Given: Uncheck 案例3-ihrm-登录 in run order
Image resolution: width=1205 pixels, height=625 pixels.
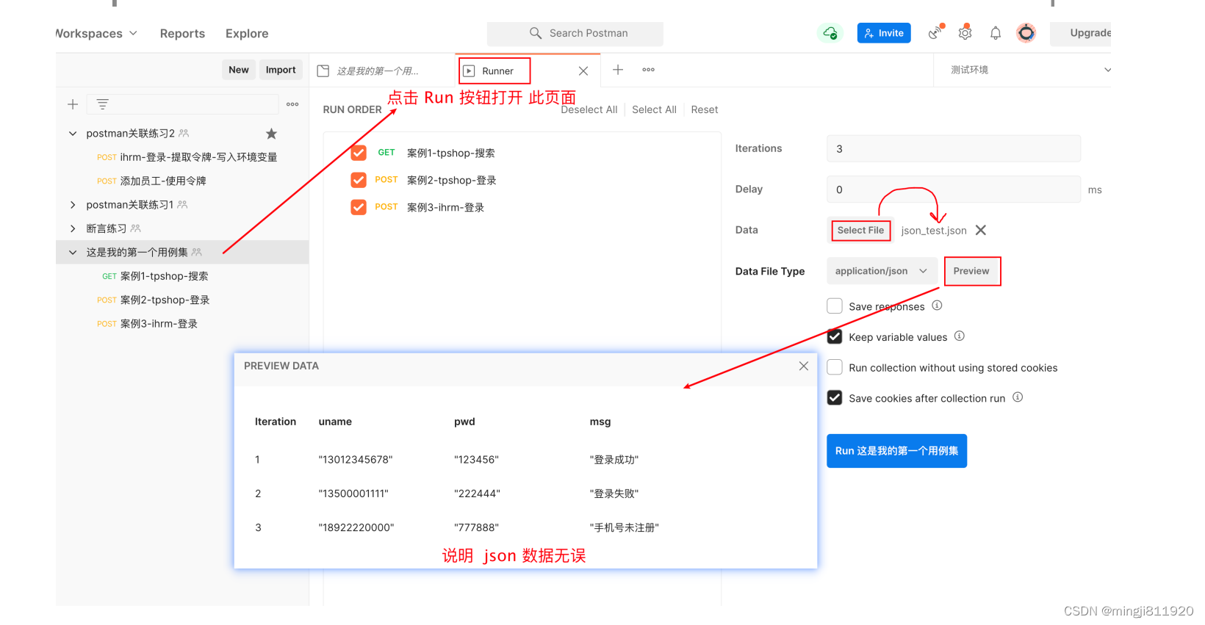Looking at the screenshot, I should point(359,207).
